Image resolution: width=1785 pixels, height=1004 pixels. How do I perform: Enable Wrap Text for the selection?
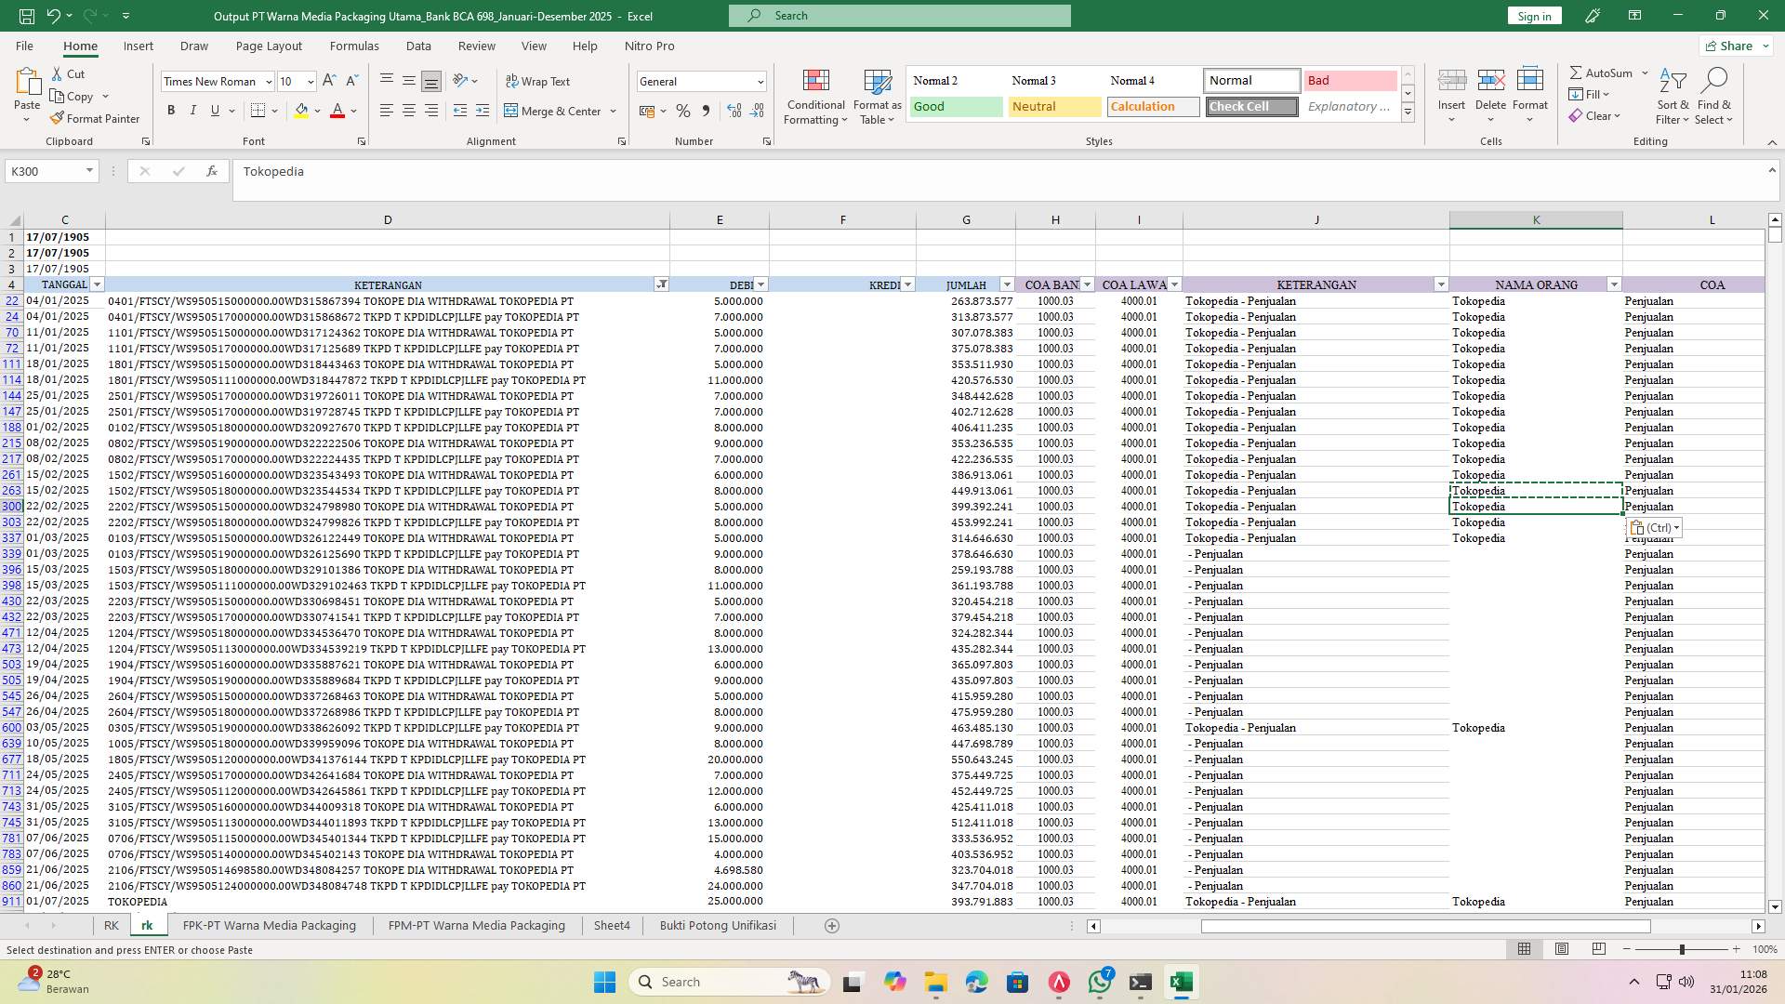(539, 81)
